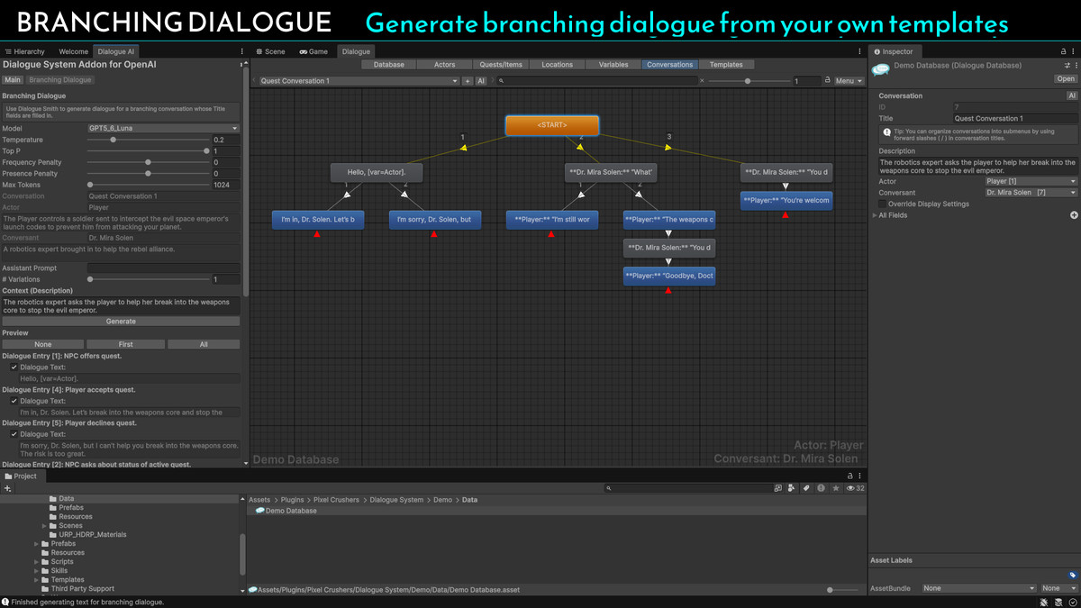1081x608 pixels.
Task: Toggle the zoom lock icon next to Menu
Action: point(827,81)
